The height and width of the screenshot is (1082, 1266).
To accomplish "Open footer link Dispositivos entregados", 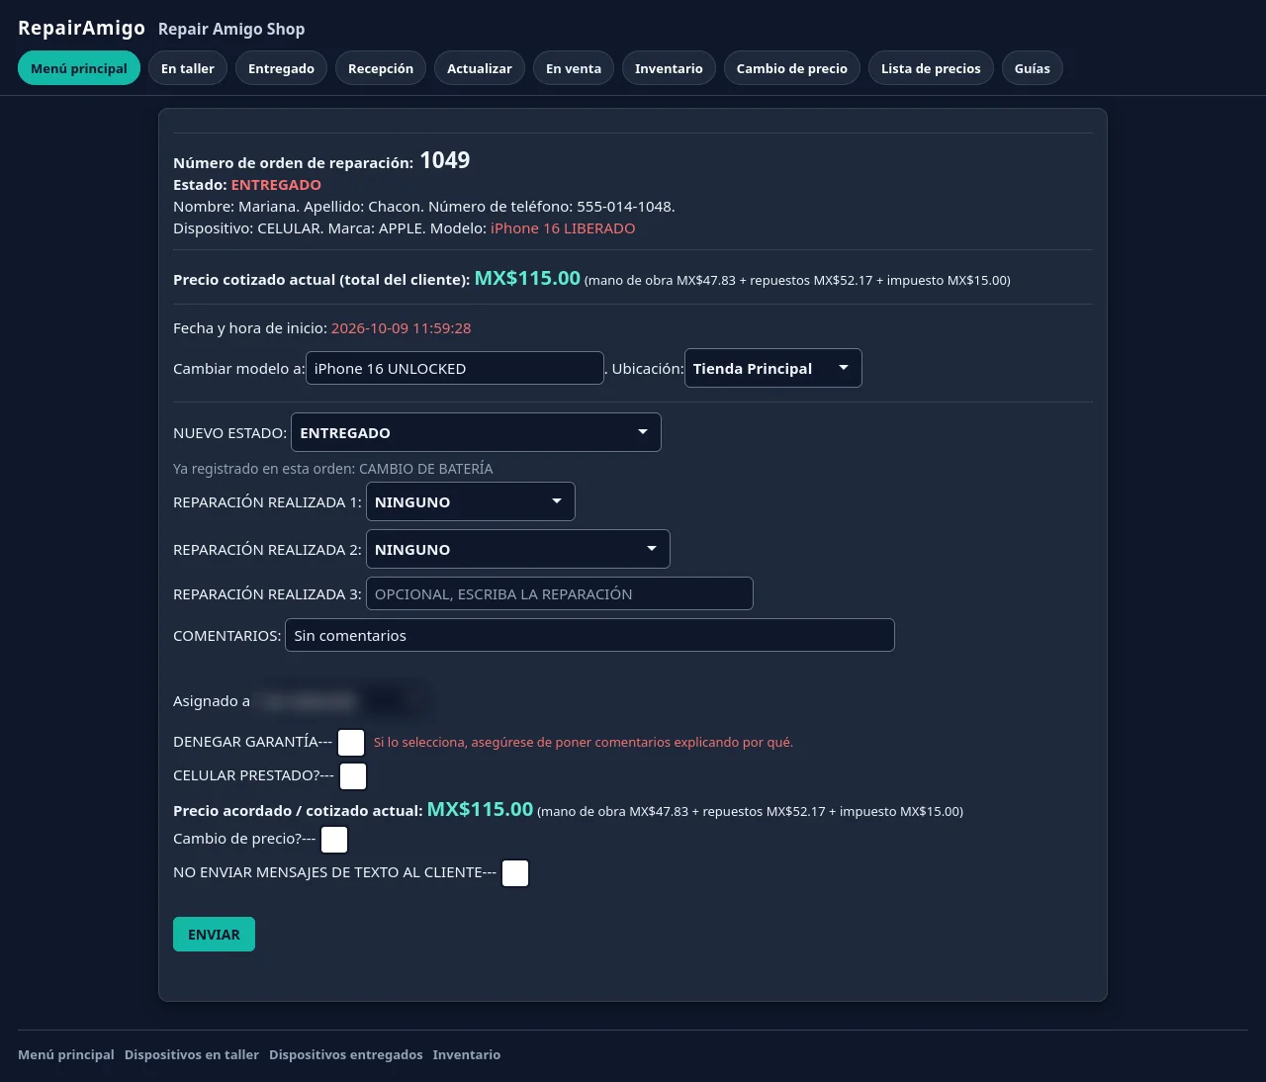I will click(x=346, y=1054).
